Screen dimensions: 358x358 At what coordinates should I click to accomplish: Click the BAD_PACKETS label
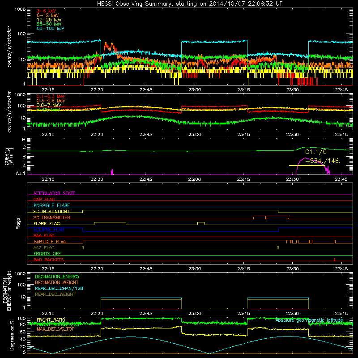(x=49, y=260)
